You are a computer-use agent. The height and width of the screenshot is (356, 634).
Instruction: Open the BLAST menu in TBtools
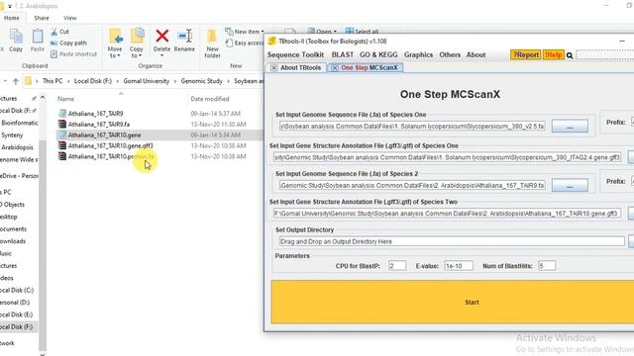[343, 55]
